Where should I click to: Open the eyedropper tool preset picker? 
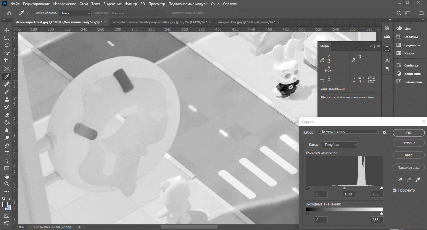pos(24,13)
